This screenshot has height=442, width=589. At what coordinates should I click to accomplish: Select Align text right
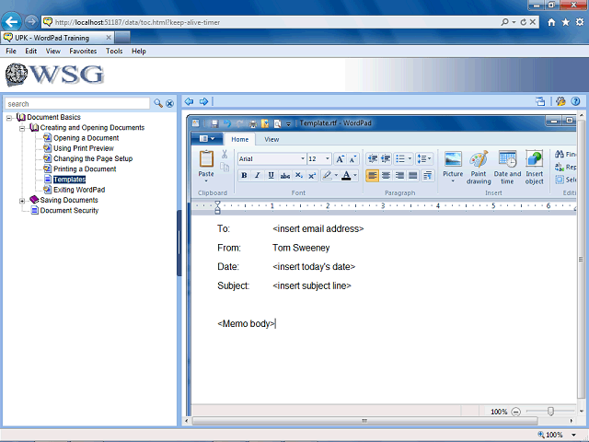pyautogui.click(x=399, y=176)
